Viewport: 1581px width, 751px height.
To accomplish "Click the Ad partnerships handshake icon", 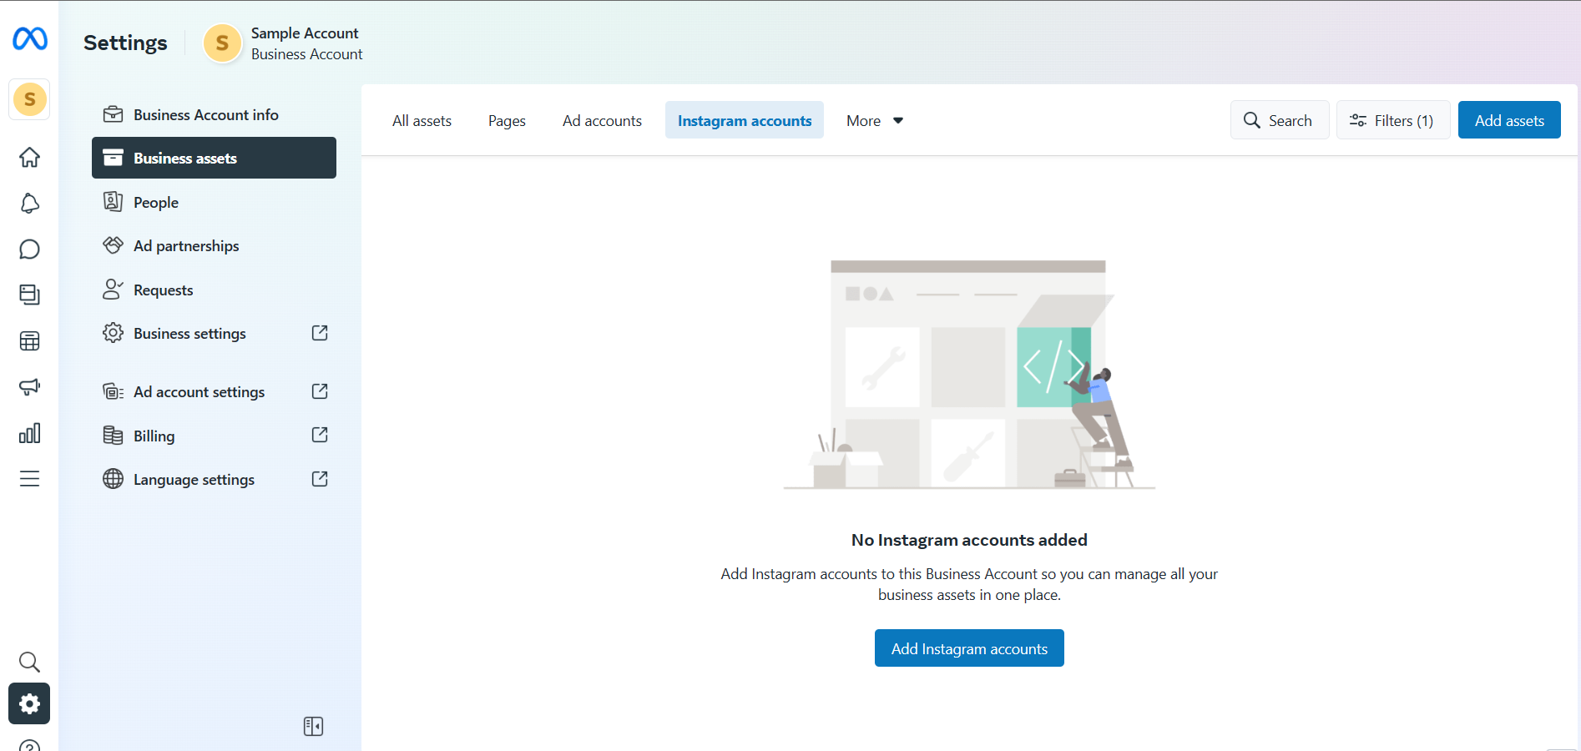I will click(113, 245).
